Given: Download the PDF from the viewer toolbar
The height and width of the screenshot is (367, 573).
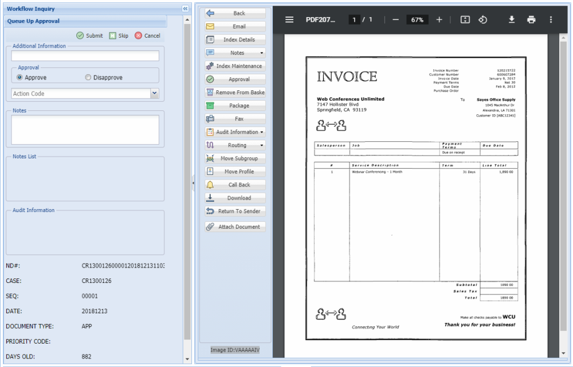Looking at the screenshot, I should pyautogui.click(x=512, y=19).
